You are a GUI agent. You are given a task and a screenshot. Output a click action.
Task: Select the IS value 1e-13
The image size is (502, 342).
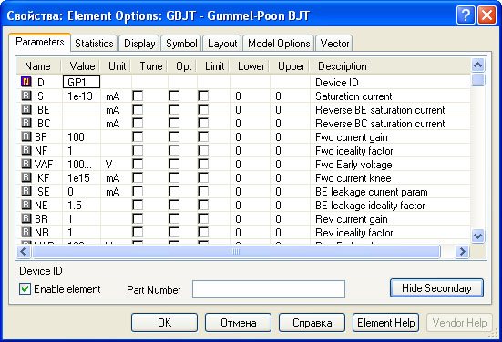(80, 96)
